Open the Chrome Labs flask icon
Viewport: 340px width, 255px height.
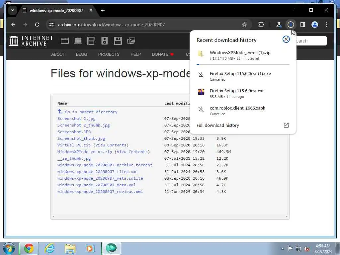tap(279, 25)
